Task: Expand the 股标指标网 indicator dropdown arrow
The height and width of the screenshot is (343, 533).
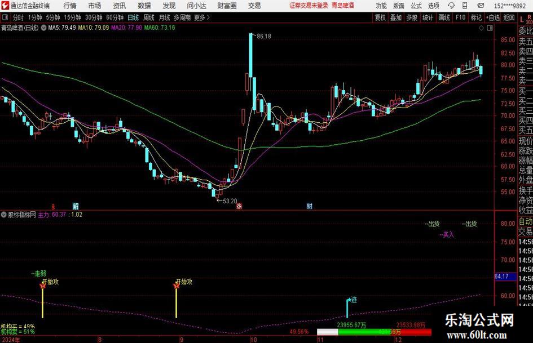Action: [4, 215]
